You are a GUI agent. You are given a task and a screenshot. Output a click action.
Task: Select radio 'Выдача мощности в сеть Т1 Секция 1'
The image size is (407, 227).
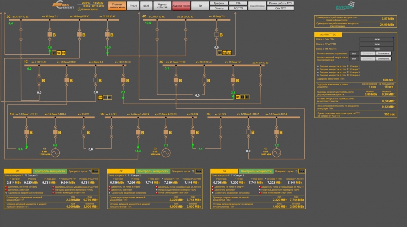click(318, 66)
